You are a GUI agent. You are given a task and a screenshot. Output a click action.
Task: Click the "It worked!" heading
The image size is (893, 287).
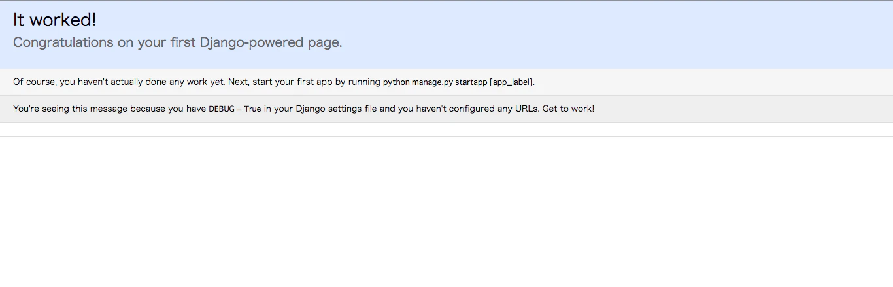tap(55, 20)
